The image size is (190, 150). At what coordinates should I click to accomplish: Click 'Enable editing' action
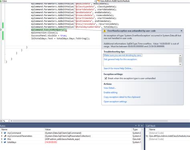(x=111, y=93)
